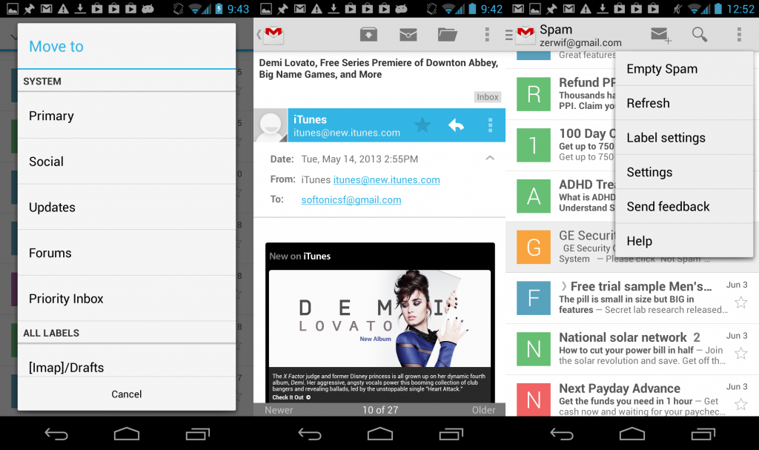Tap the archive icon in the email toolbar

coord(368,34)
